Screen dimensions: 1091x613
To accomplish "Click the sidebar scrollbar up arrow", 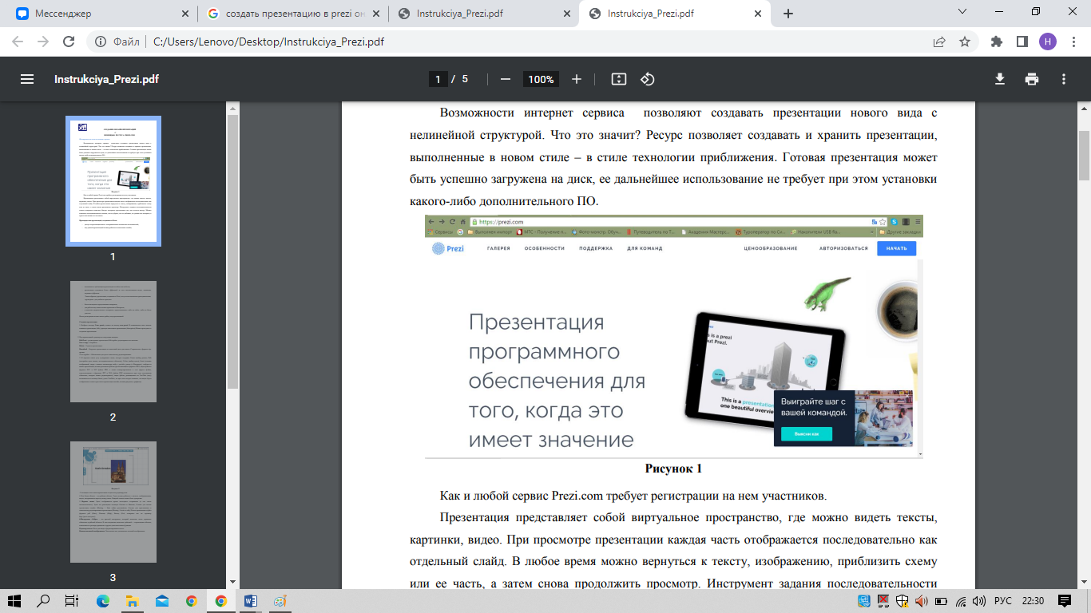I will click(x=232, y=108).
